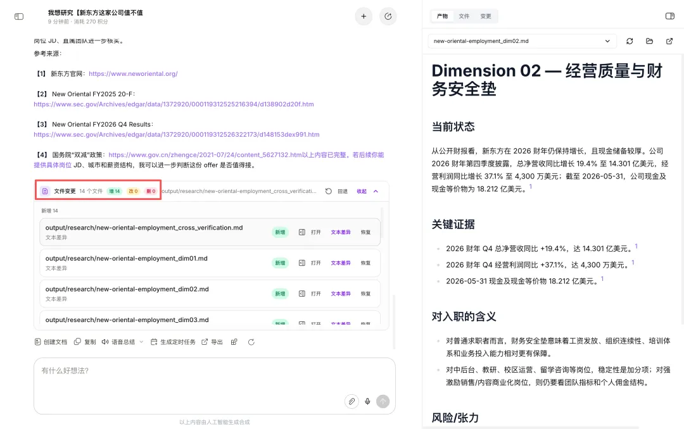This screenshot has width=684, height=429.
Task: Click the microphone voice input icon
Action: pyautogui.click(x=367, y=401)
